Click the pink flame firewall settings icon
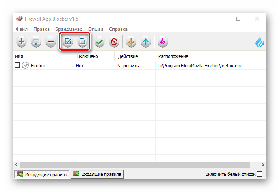279x192 pixels. (x=163, y=42)
